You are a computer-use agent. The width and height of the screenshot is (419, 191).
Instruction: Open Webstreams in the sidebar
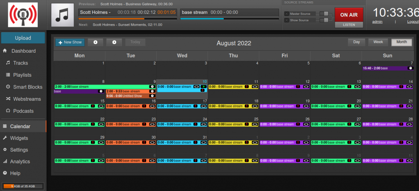coord(23,99)
